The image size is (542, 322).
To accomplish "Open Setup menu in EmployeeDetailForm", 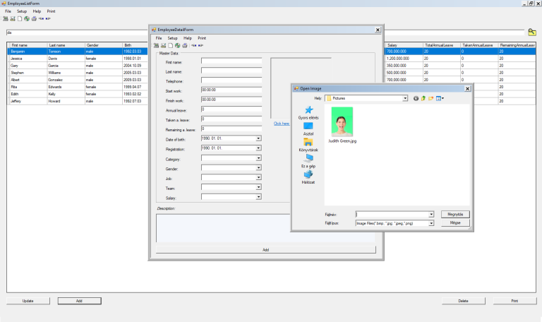I will (x=173, y=38).
